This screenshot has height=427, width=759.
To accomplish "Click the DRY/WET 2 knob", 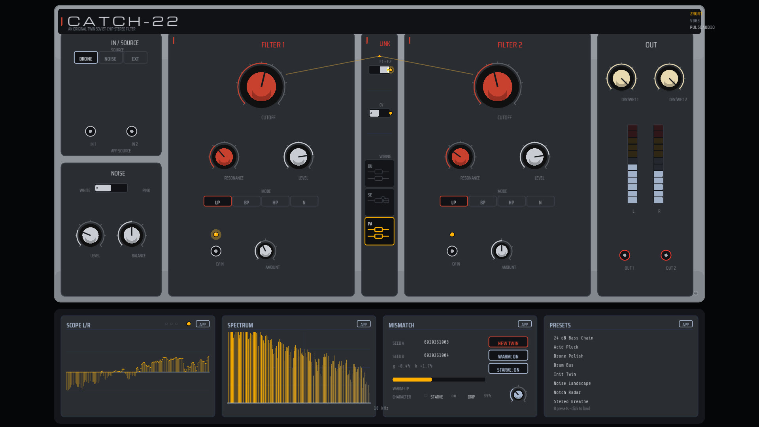I will click(669, 78).
